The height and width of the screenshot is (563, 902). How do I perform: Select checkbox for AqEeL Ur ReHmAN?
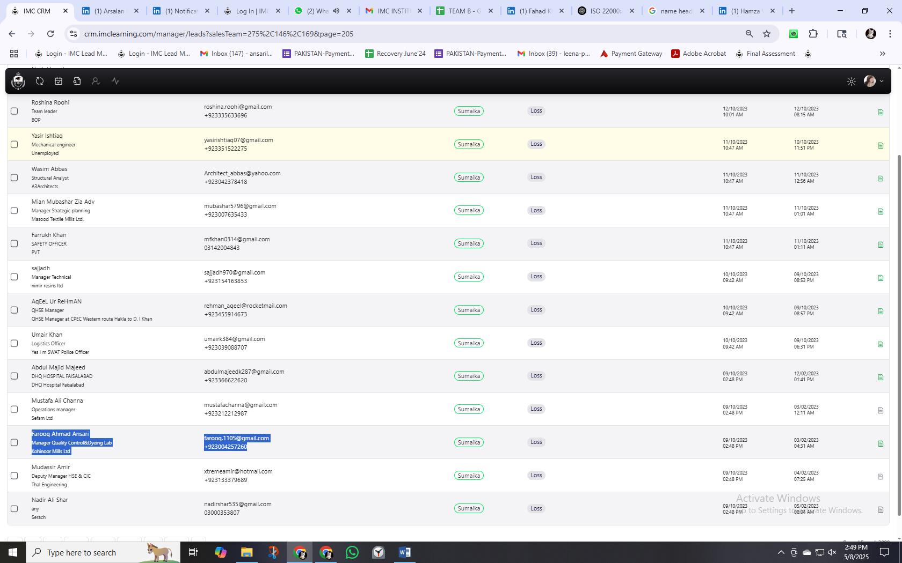point(14,310)
